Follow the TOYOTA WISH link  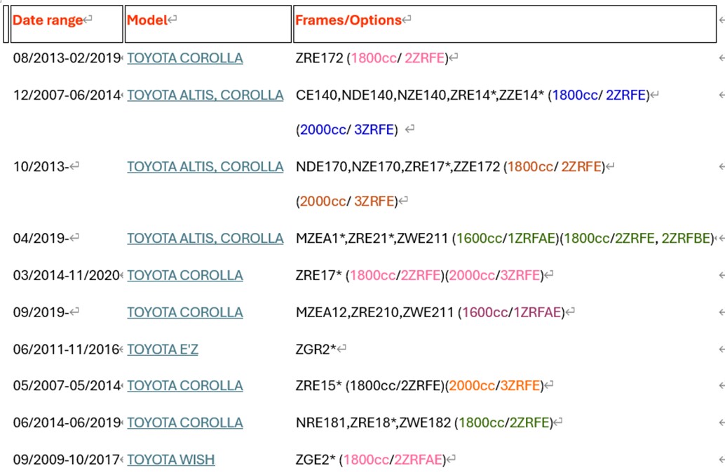171,460
